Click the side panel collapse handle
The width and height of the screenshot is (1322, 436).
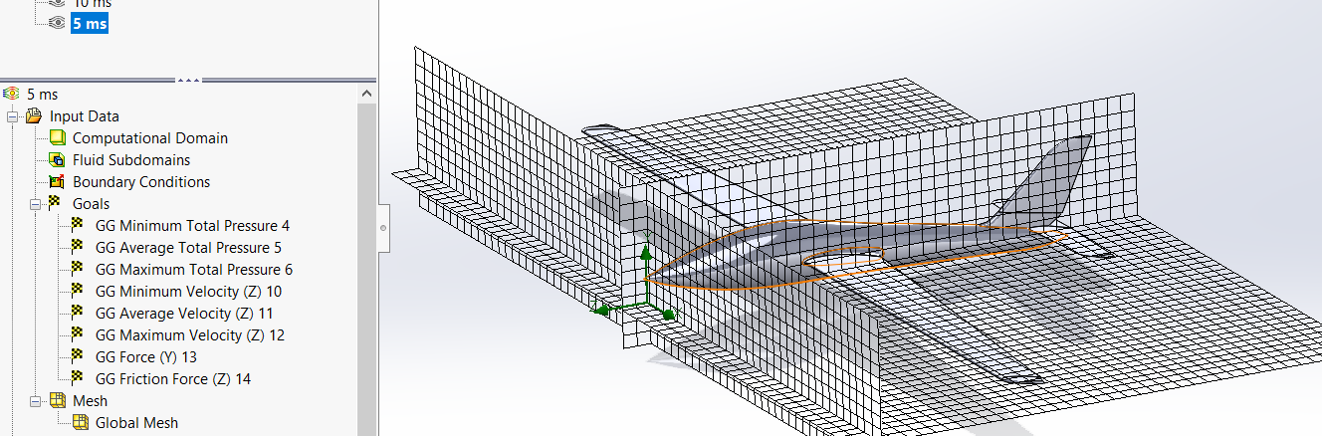(x=383, y=228)
